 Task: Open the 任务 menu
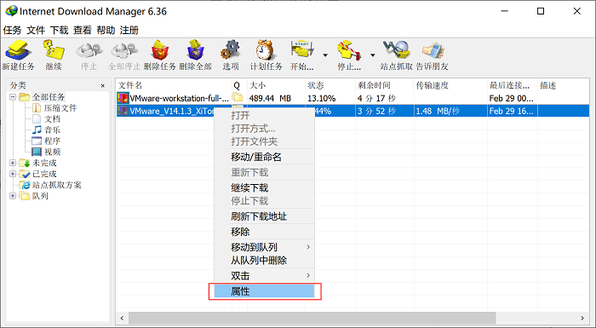click(x=12, y=30)
